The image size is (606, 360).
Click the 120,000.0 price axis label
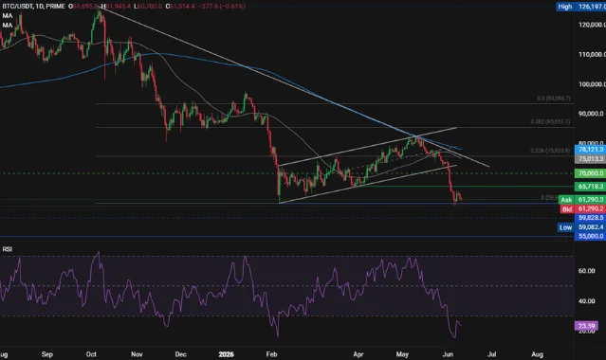(x=592, y=25)
